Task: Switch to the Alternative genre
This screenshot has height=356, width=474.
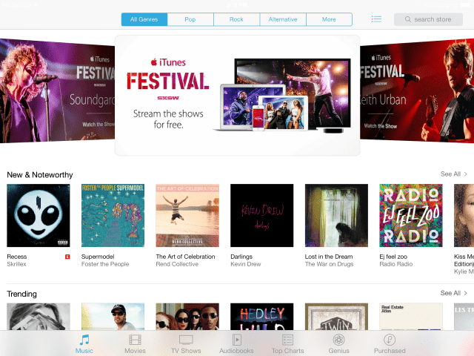Action: coord(283,19)
